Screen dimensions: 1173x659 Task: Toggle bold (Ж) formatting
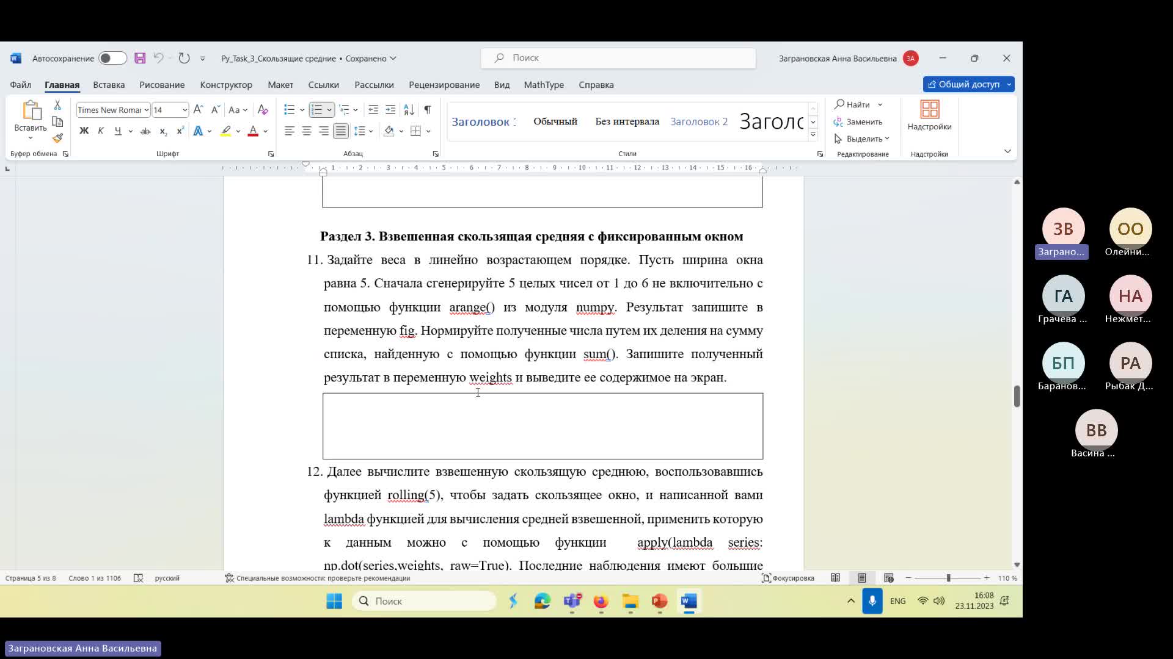pos(84,131)
